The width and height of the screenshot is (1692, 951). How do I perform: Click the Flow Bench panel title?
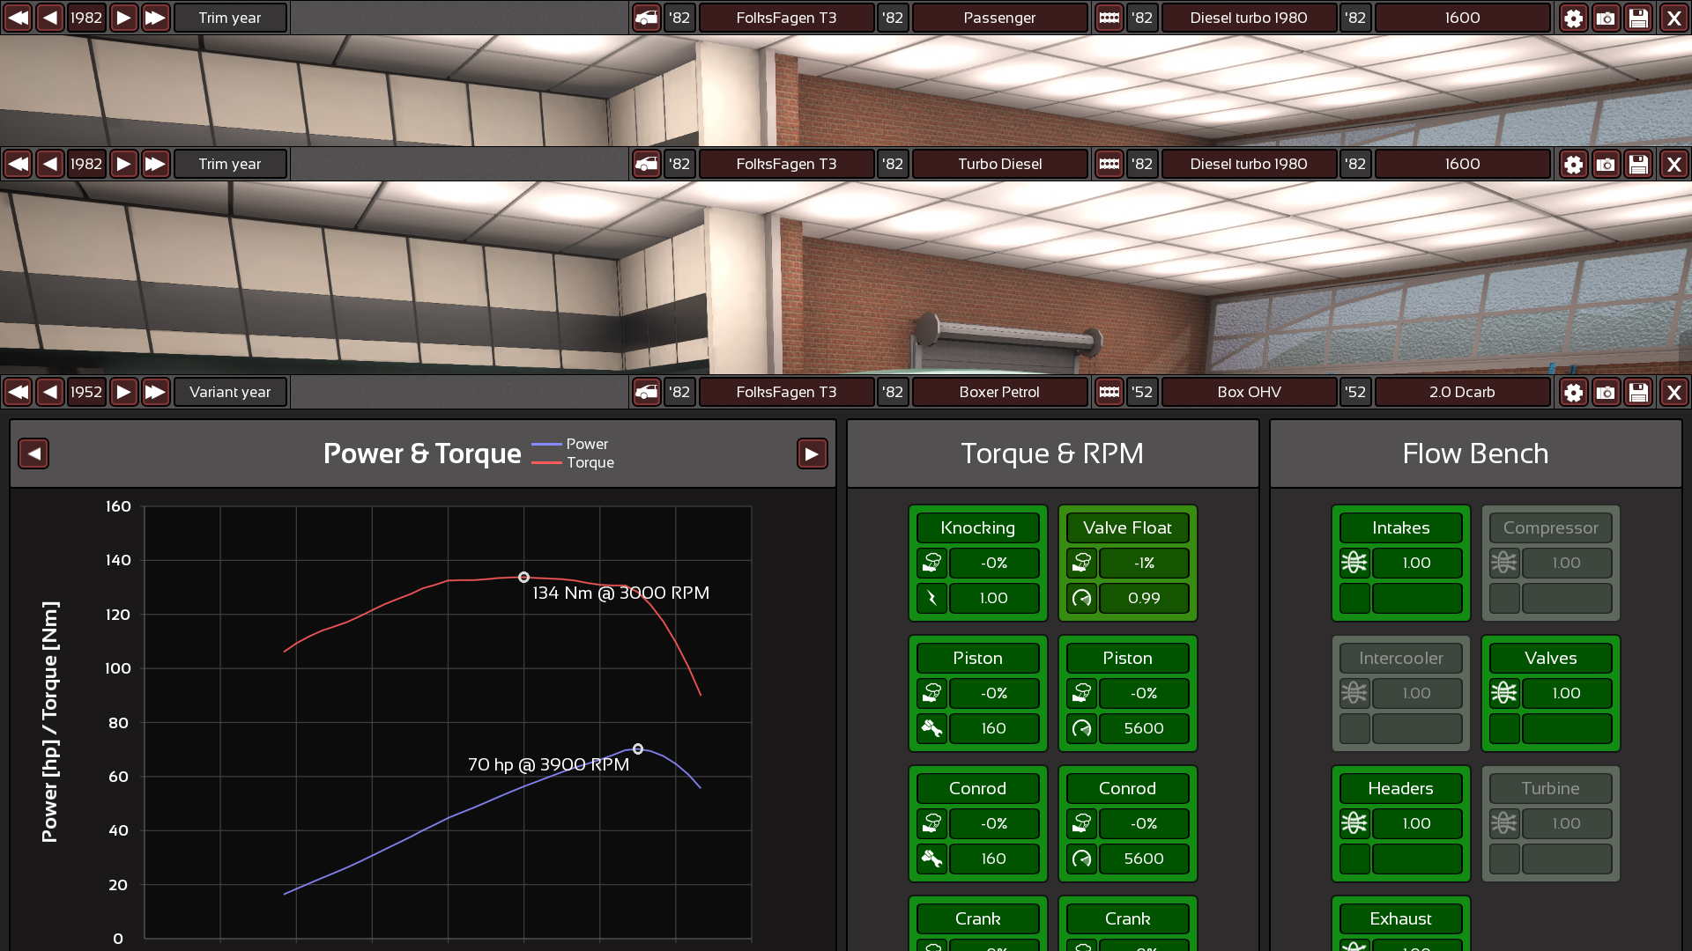pos(1475,453)
